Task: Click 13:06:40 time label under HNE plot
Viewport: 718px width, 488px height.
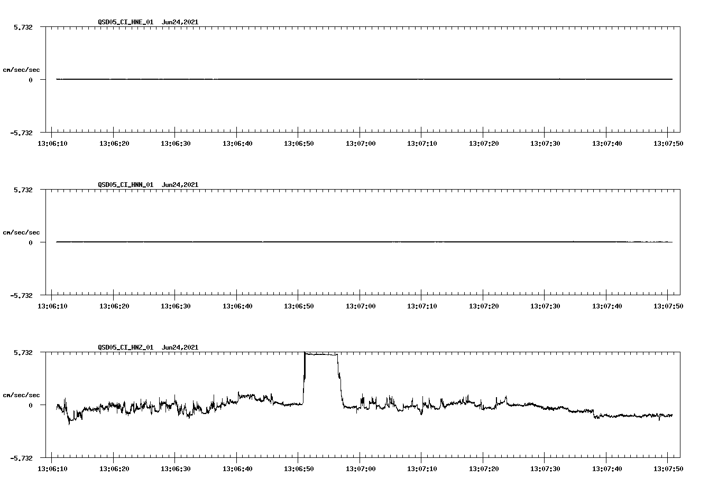Action: click(x=237, y=143)
